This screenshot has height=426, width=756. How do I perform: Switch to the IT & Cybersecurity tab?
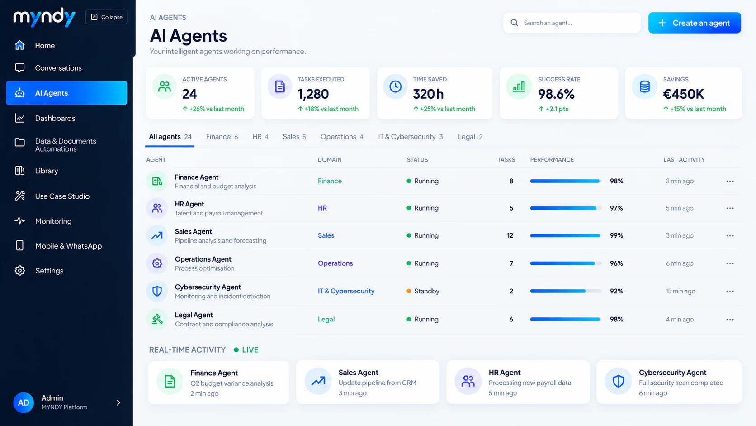pos(411,137)
